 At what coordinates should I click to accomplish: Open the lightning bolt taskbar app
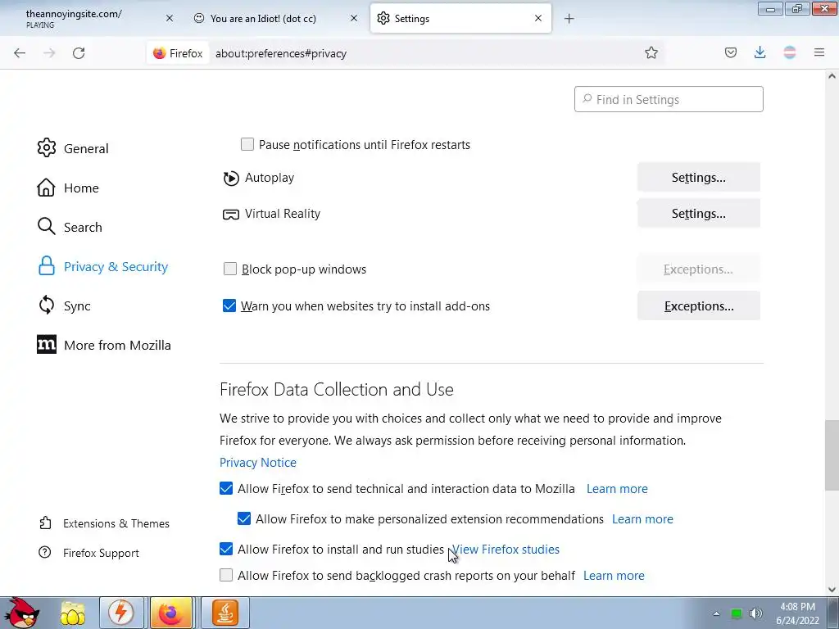click(x=121, y=613)
